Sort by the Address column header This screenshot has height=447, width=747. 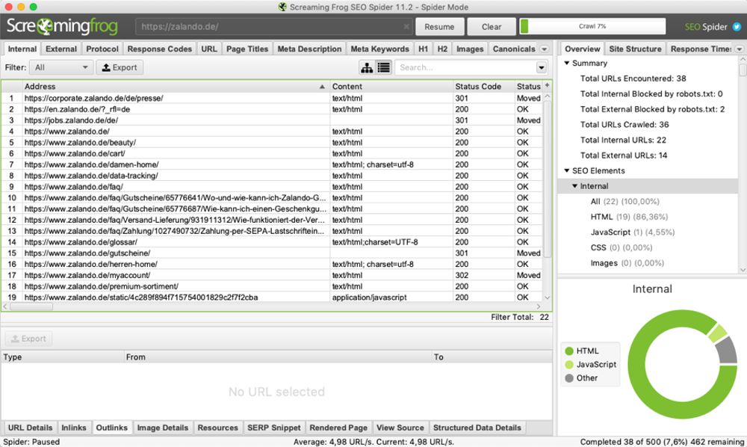[176, 86]
